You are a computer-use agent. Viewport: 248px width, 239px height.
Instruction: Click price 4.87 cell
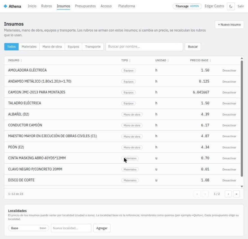205,136
